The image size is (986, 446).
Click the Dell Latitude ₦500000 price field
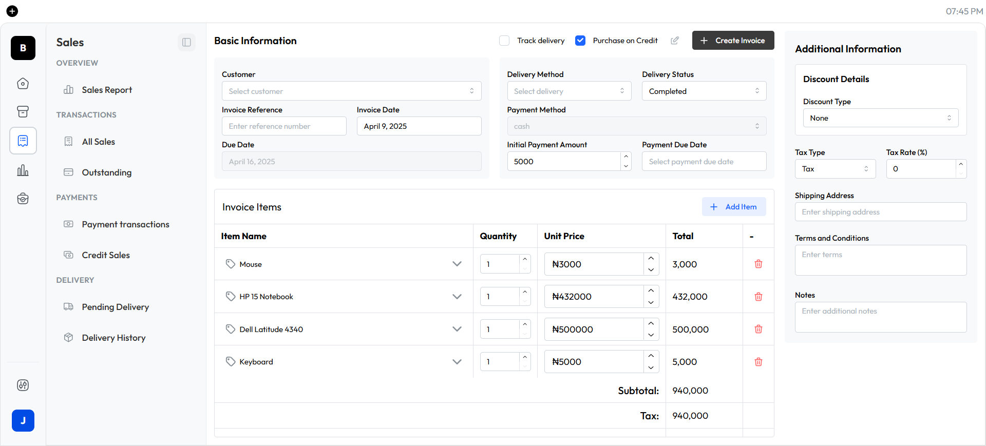(594, 329)
